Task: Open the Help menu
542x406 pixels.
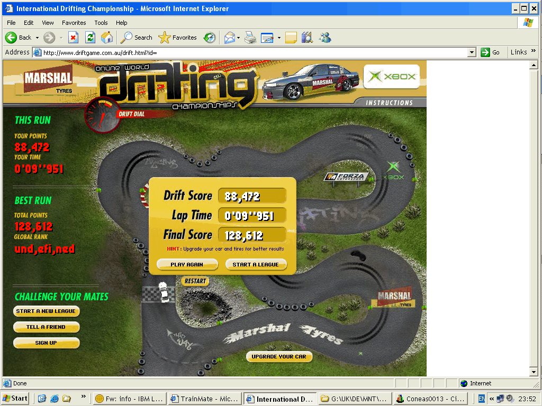Action: pyautogui.click(x=121, y=23)
